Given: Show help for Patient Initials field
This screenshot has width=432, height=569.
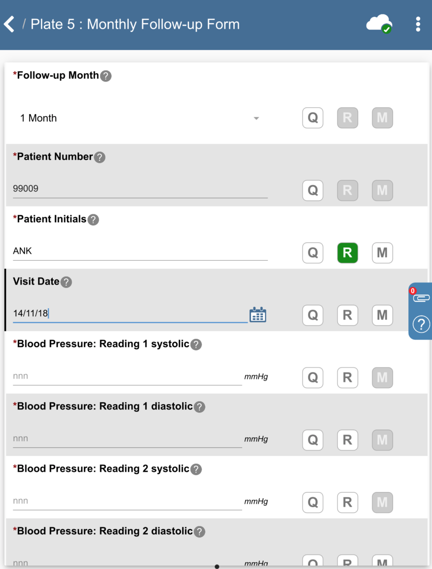Looking at the screenshot, I should coord(93,220).
